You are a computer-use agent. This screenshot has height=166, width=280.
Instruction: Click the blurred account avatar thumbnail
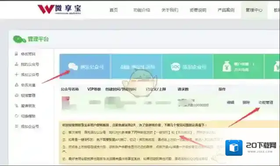click(66, 102)
